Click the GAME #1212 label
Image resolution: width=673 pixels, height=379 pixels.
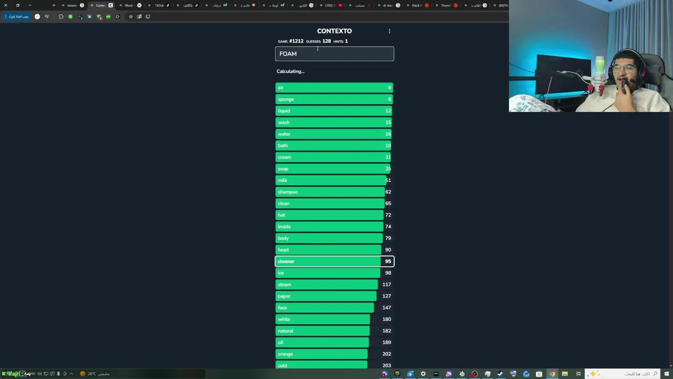291,41
